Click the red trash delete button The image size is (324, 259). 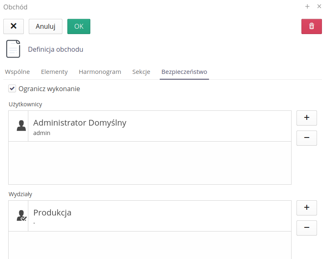[x=311, y=26]
